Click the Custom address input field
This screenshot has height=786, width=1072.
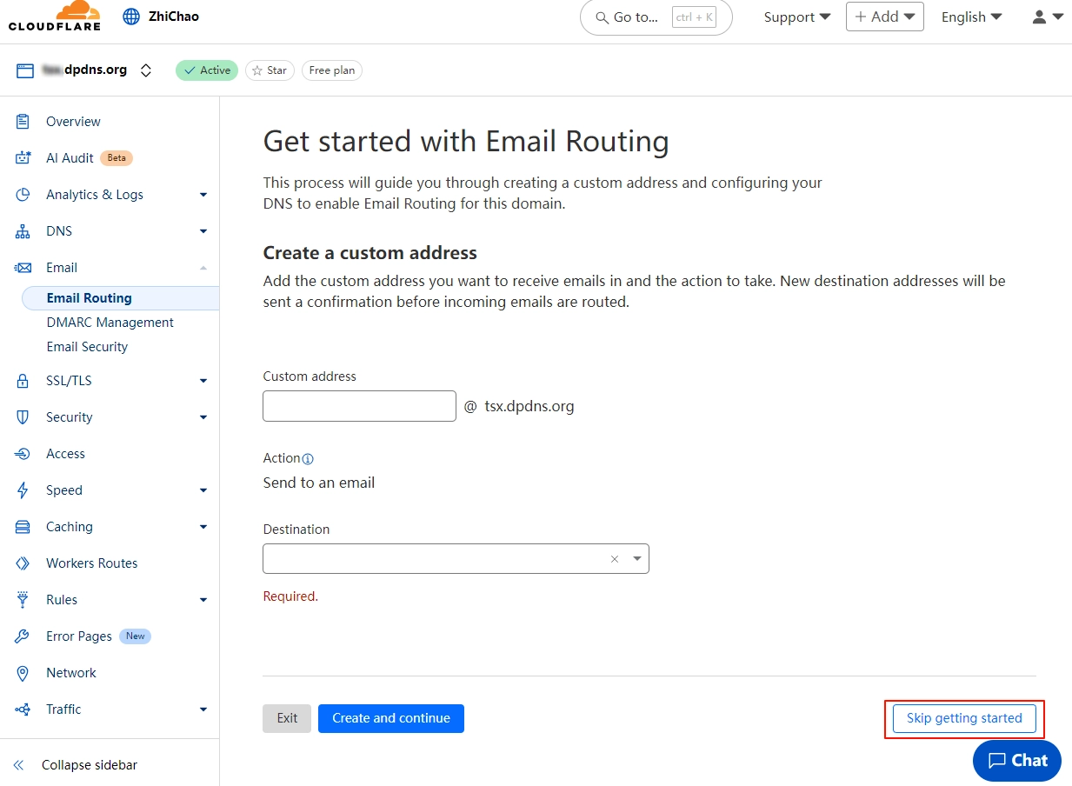[359, 405]
